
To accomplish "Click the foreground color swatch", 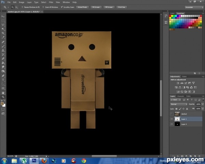I will [2, 104].
